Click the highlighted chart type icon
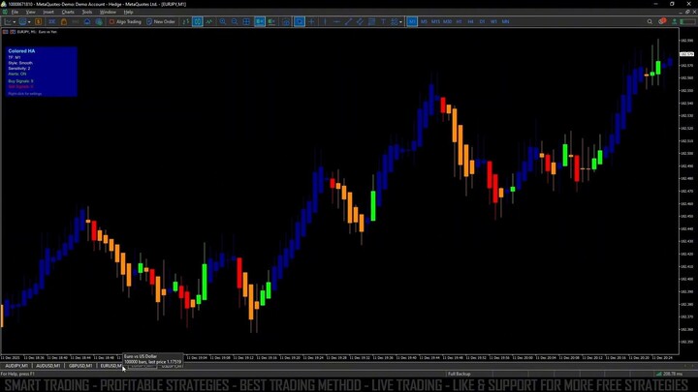This screenshot has width=698, height=392. 197,21
